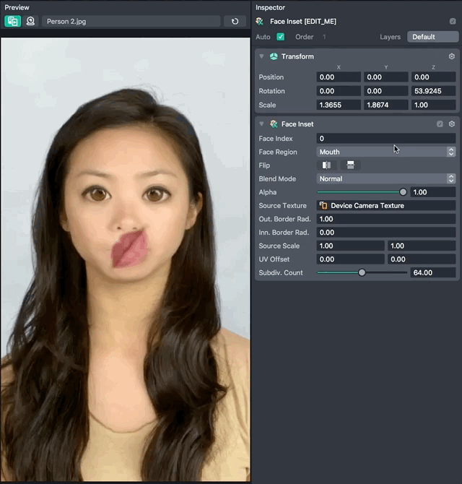Collapse the Face Inset section
The image size is (462, 484).
pos(261,124)
